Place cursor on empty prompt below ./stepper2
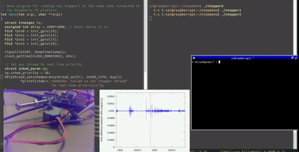Image resolution: width=299 pixels, height=152 pixels. [x=151, y=18]
